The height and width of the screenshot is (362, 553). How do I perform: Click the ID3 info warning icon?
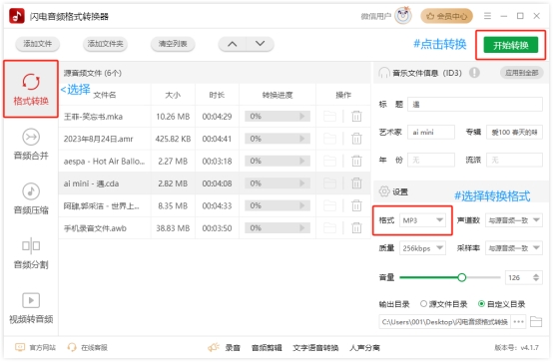pos(474,73)
